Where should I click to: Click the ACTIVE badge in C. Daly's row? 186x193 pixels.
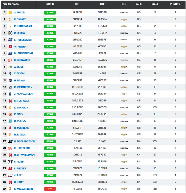[50, 114]
